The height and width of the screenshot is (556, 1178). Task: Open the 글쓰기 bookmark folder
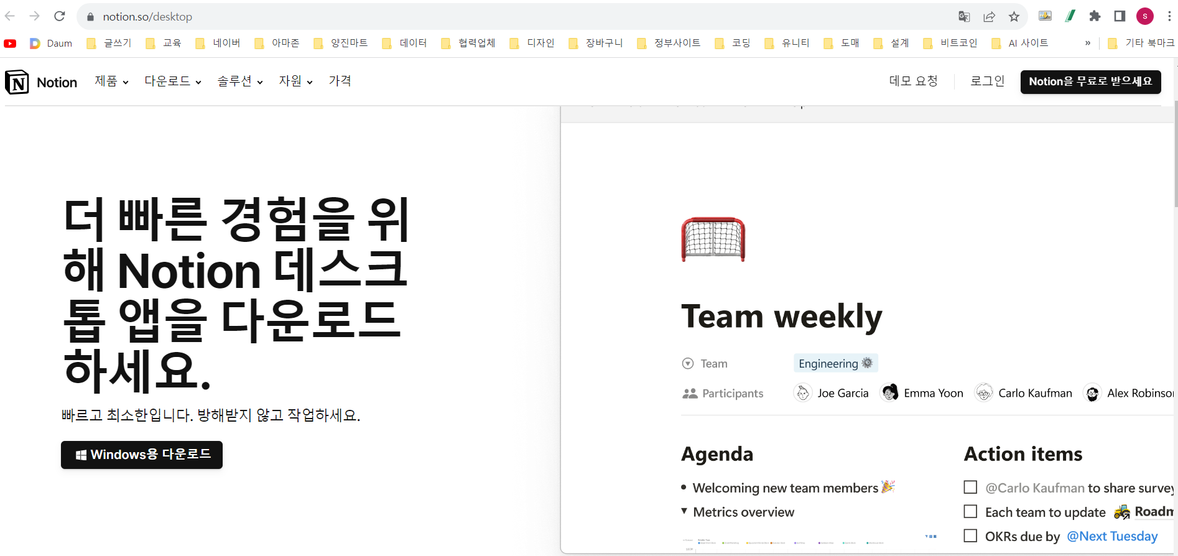[109, 43]
